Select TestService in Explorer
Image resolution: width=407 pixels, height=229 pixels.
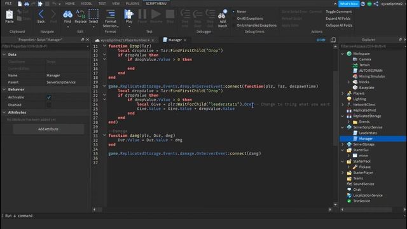pyautogui.click(x=361, y=201)
